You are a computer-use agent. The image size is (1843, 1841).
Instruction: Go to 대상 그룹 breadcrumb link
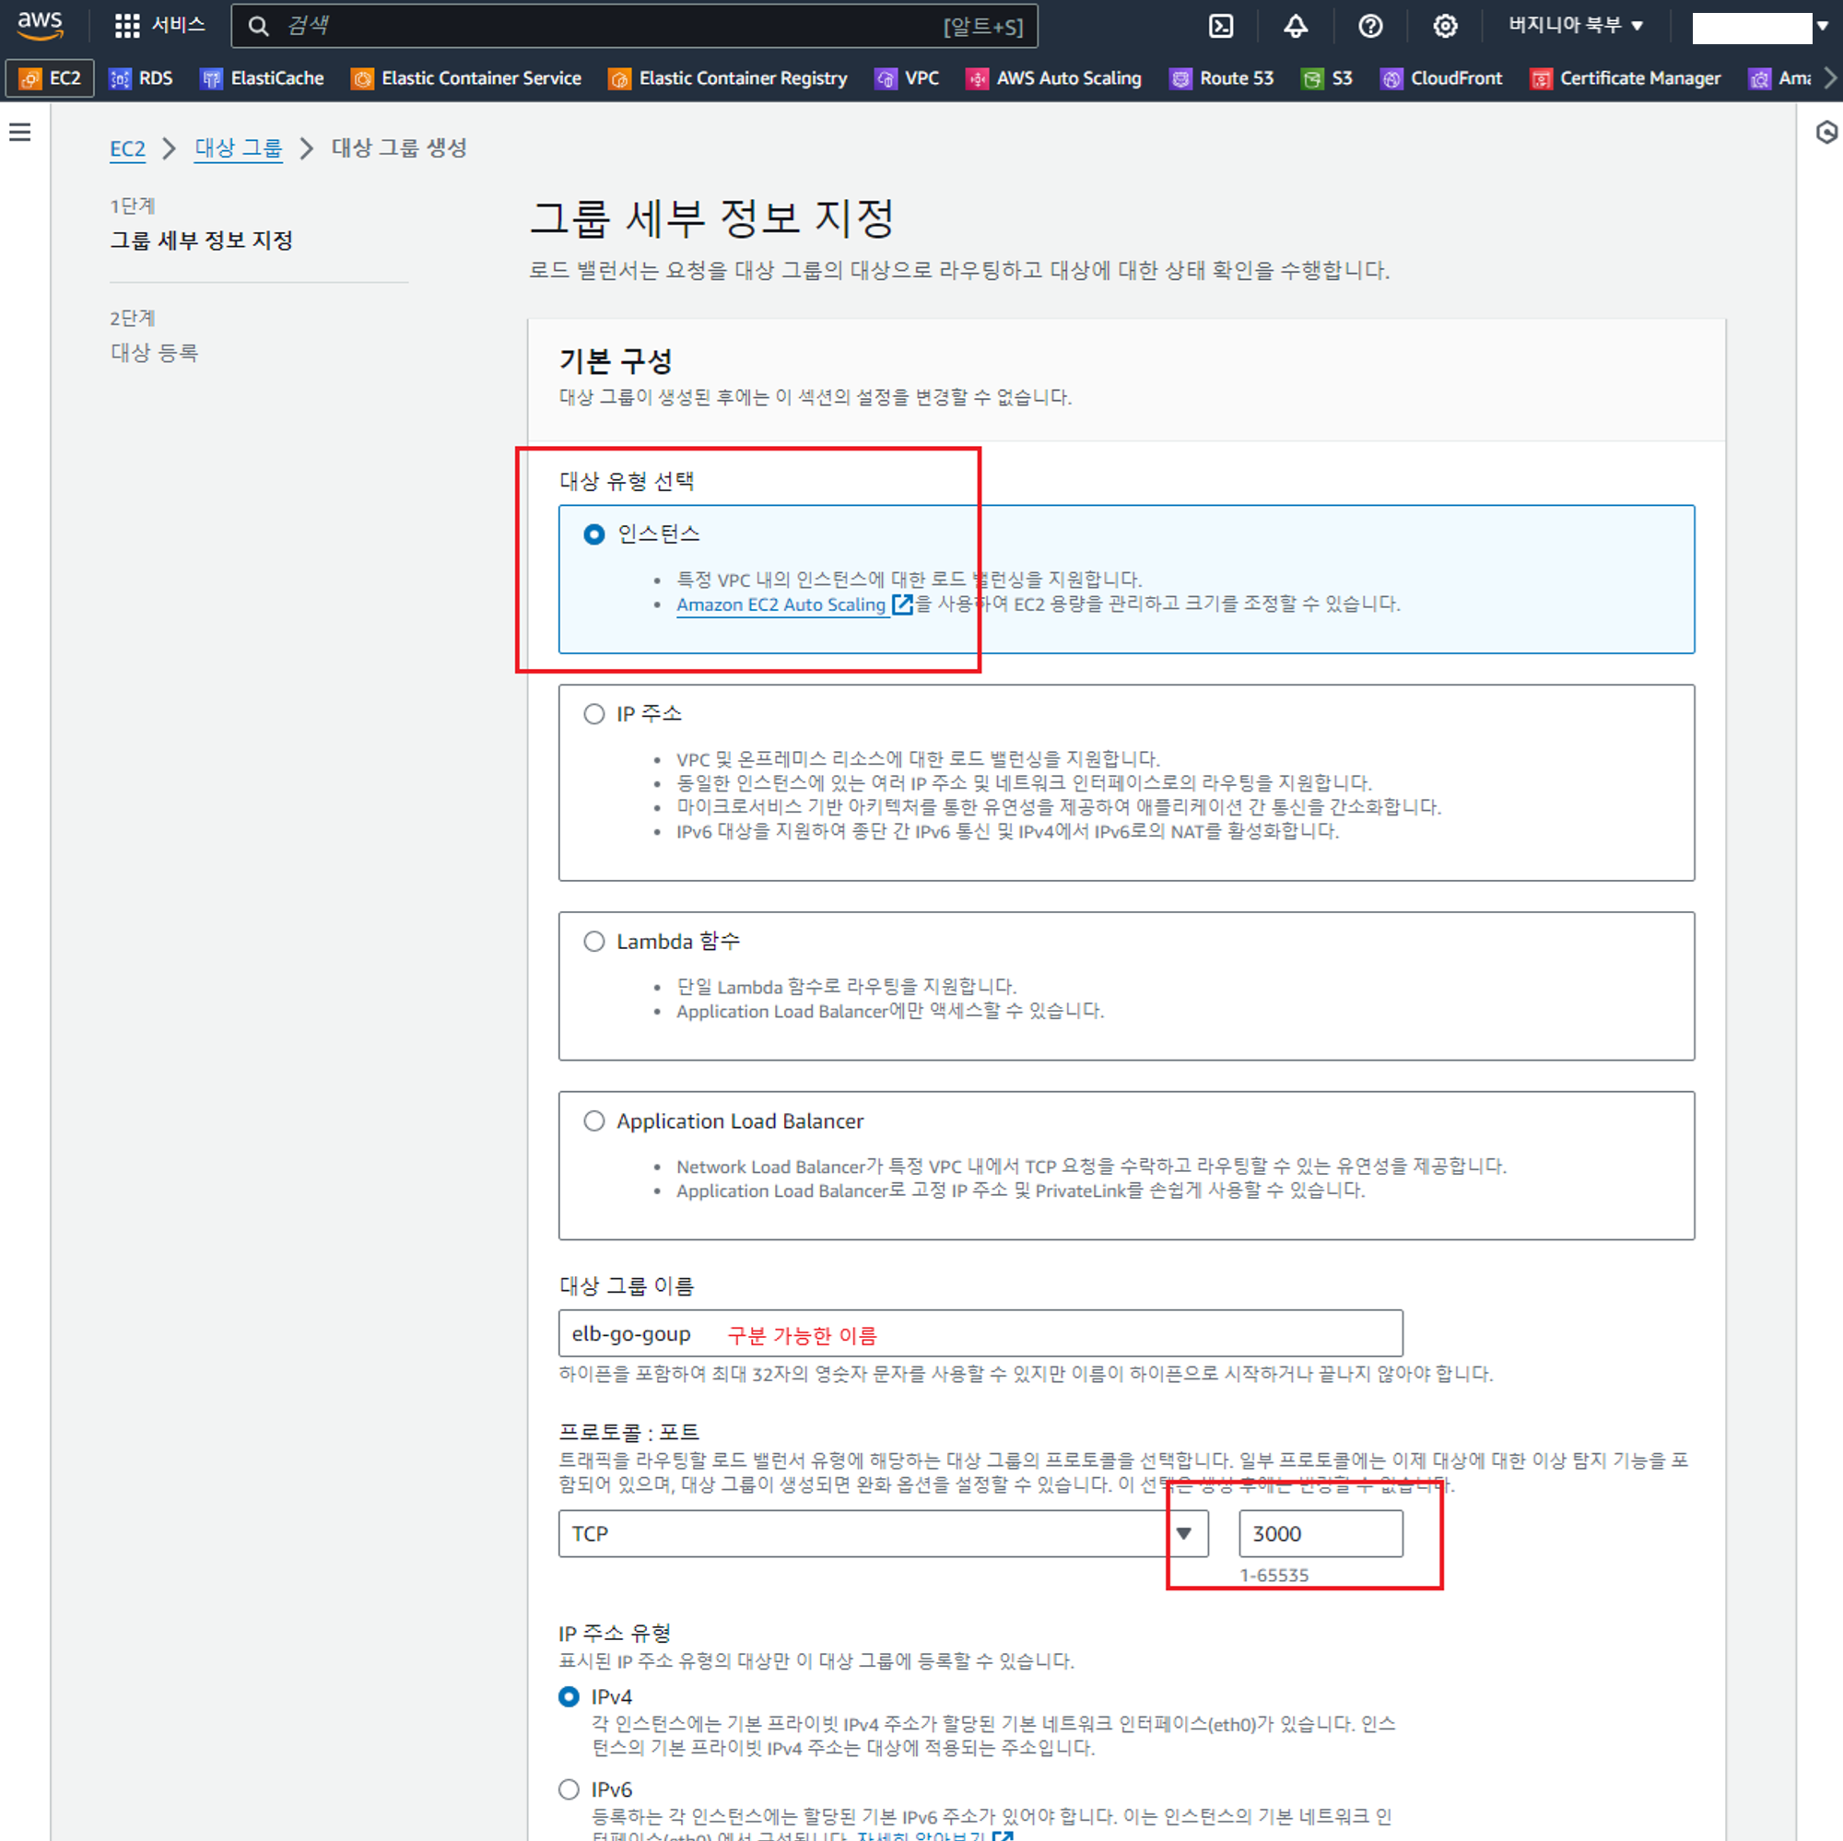click(238, 147)
